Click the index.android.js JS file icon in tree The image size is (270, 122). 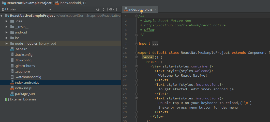12,83
